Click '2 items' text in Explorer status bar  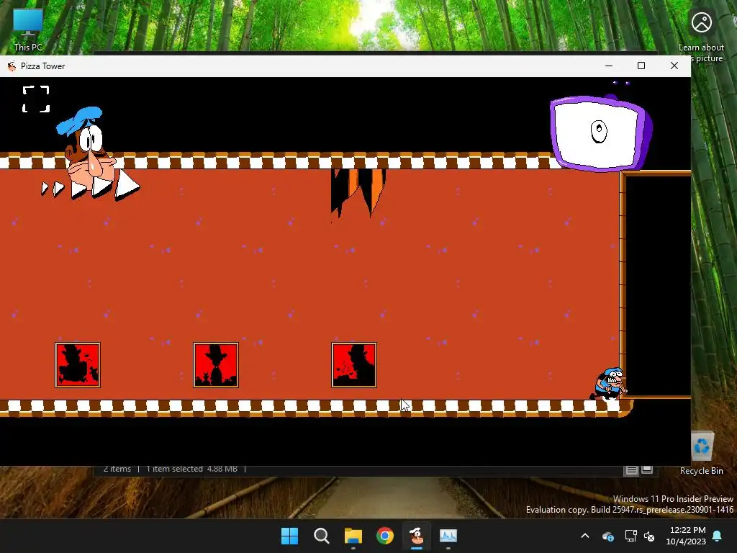click(117, 469)
